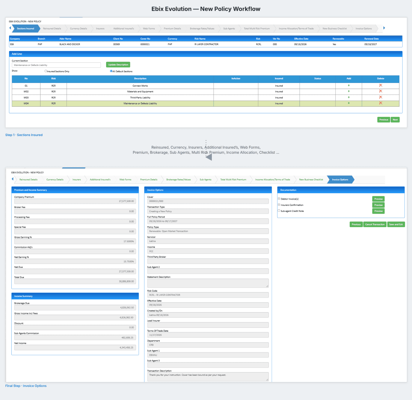
Task: Toggle the Debtor Invoice(s) checkbox
Action: (279, 199)
